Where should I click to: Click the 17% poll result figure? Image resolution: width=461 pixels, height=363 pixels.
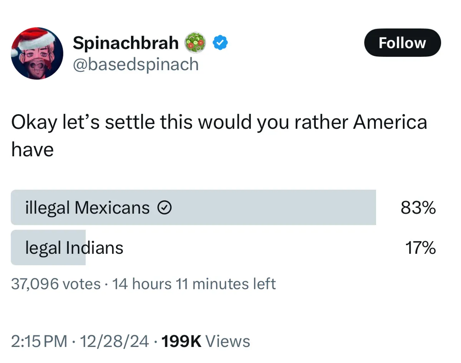[420, 248]
